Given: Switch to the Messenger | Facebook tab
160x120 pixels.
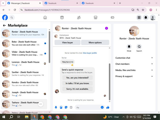Looking at the screenshot, I should pyautogui.click(x=24, y=3).
